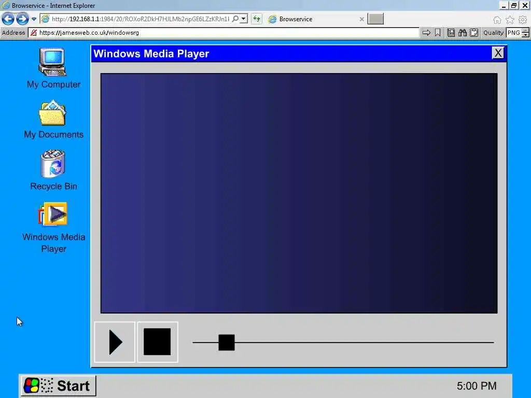
Task: Click the Start button Windows logo
Action: tap(31, 386)
